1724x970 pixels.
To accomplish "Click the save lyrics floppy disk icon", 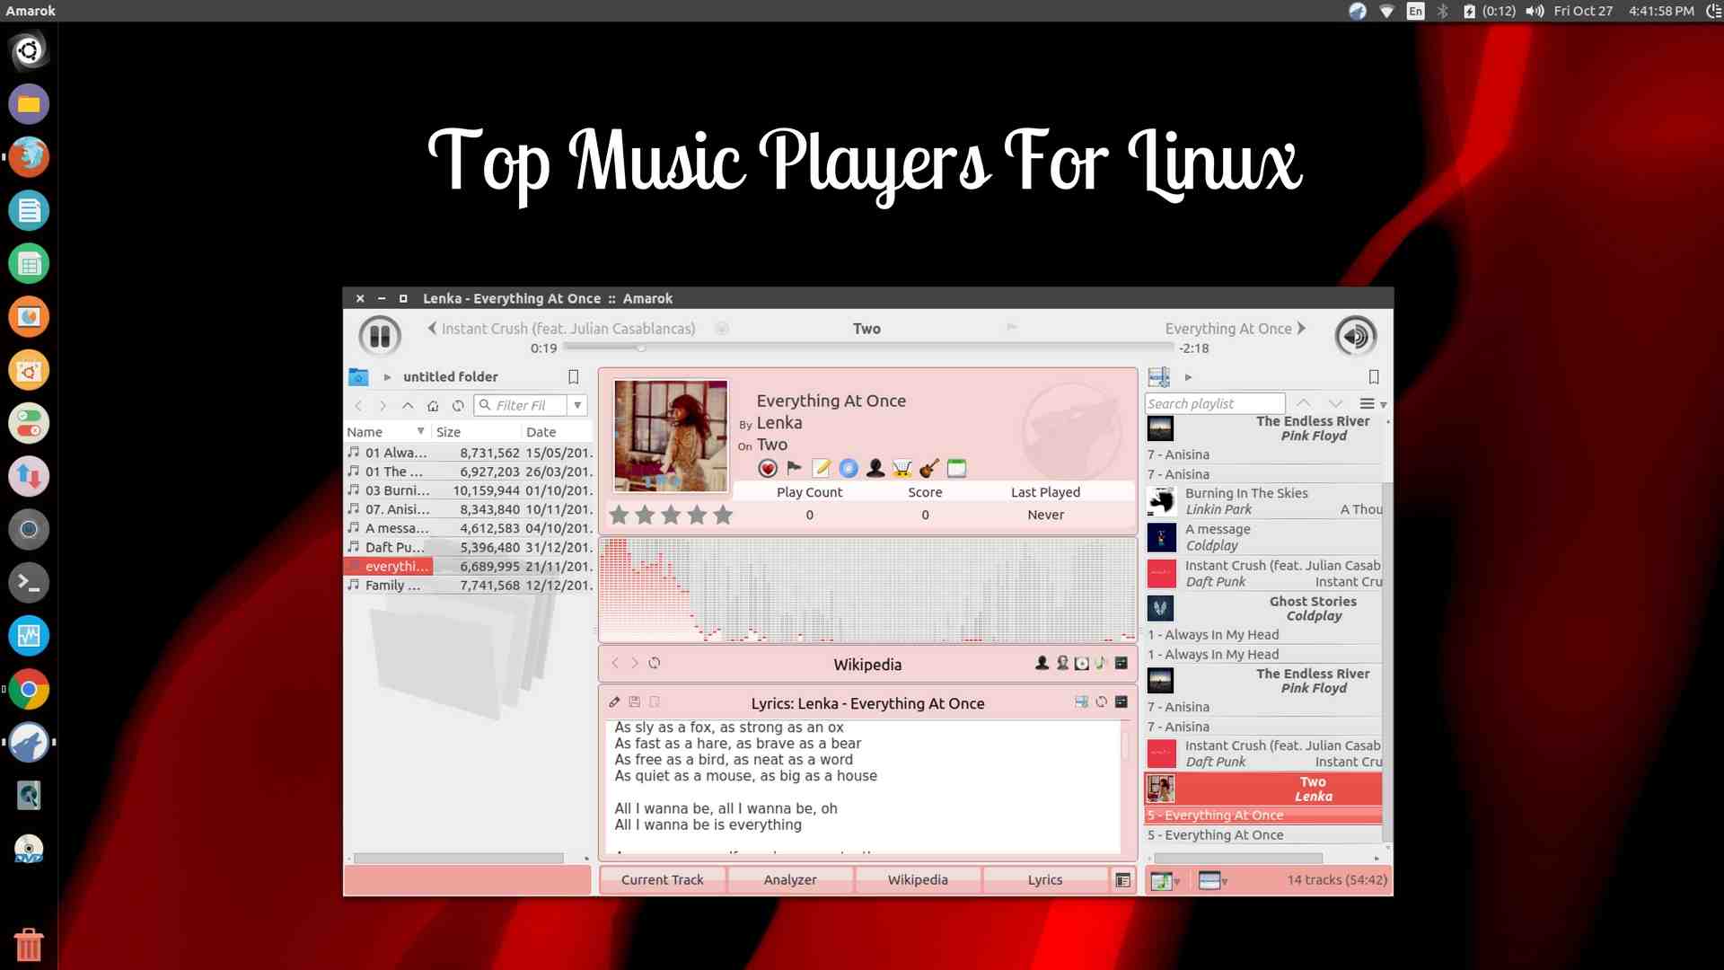I will point(633,701).
